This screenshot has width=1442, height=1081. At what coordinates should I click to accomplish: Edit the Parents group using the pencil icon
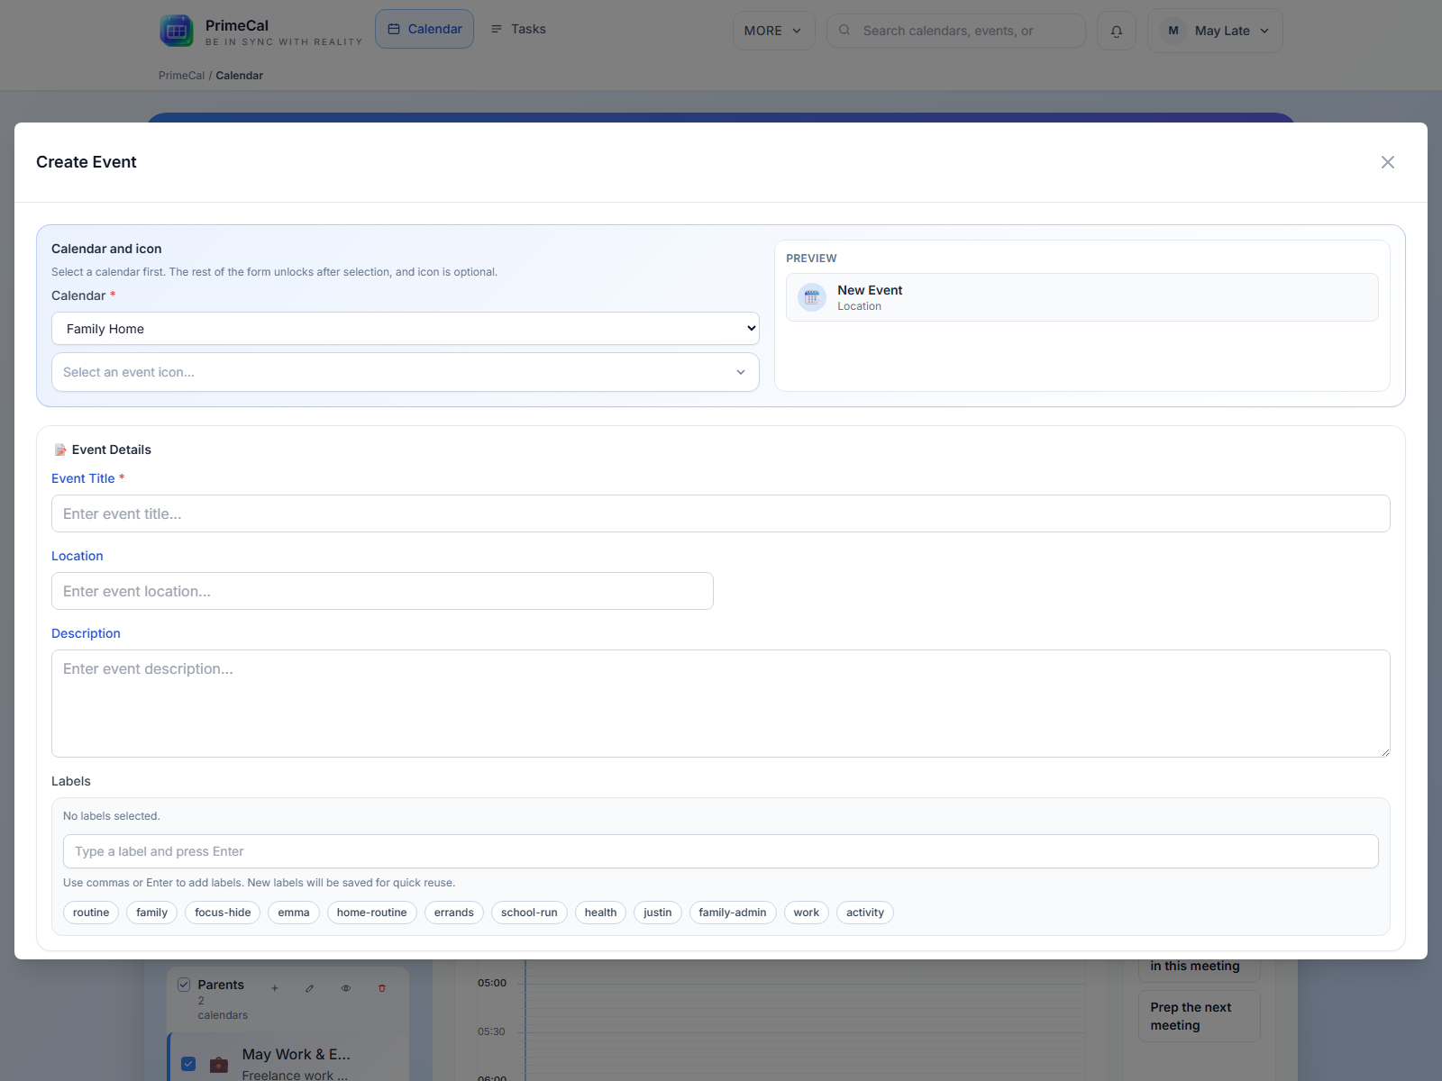point(310,988)
